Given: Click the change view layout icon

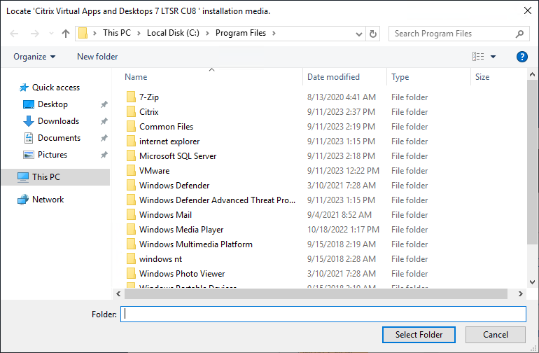Looking at the screenshot, I should click(478, 57).
